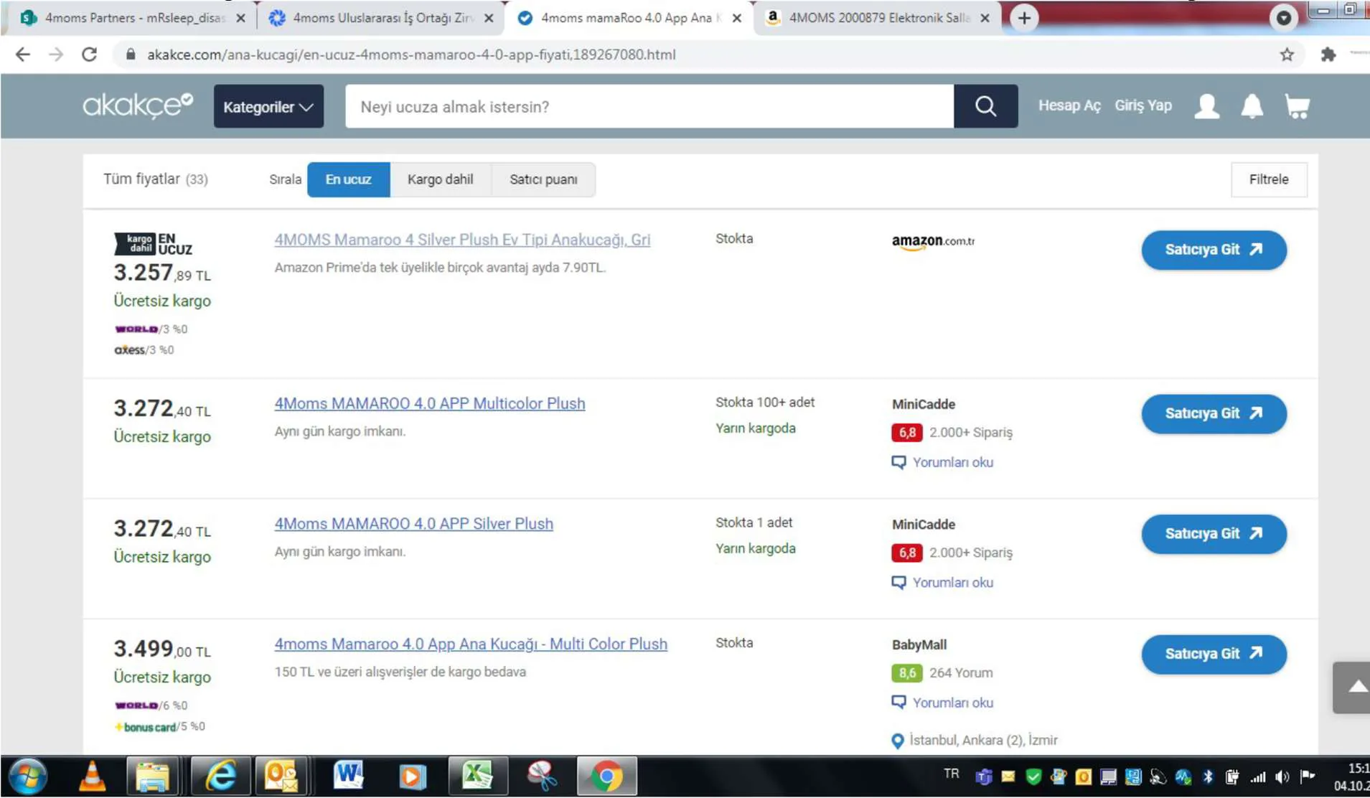Click Hesap Aç link

point(1069,105)
